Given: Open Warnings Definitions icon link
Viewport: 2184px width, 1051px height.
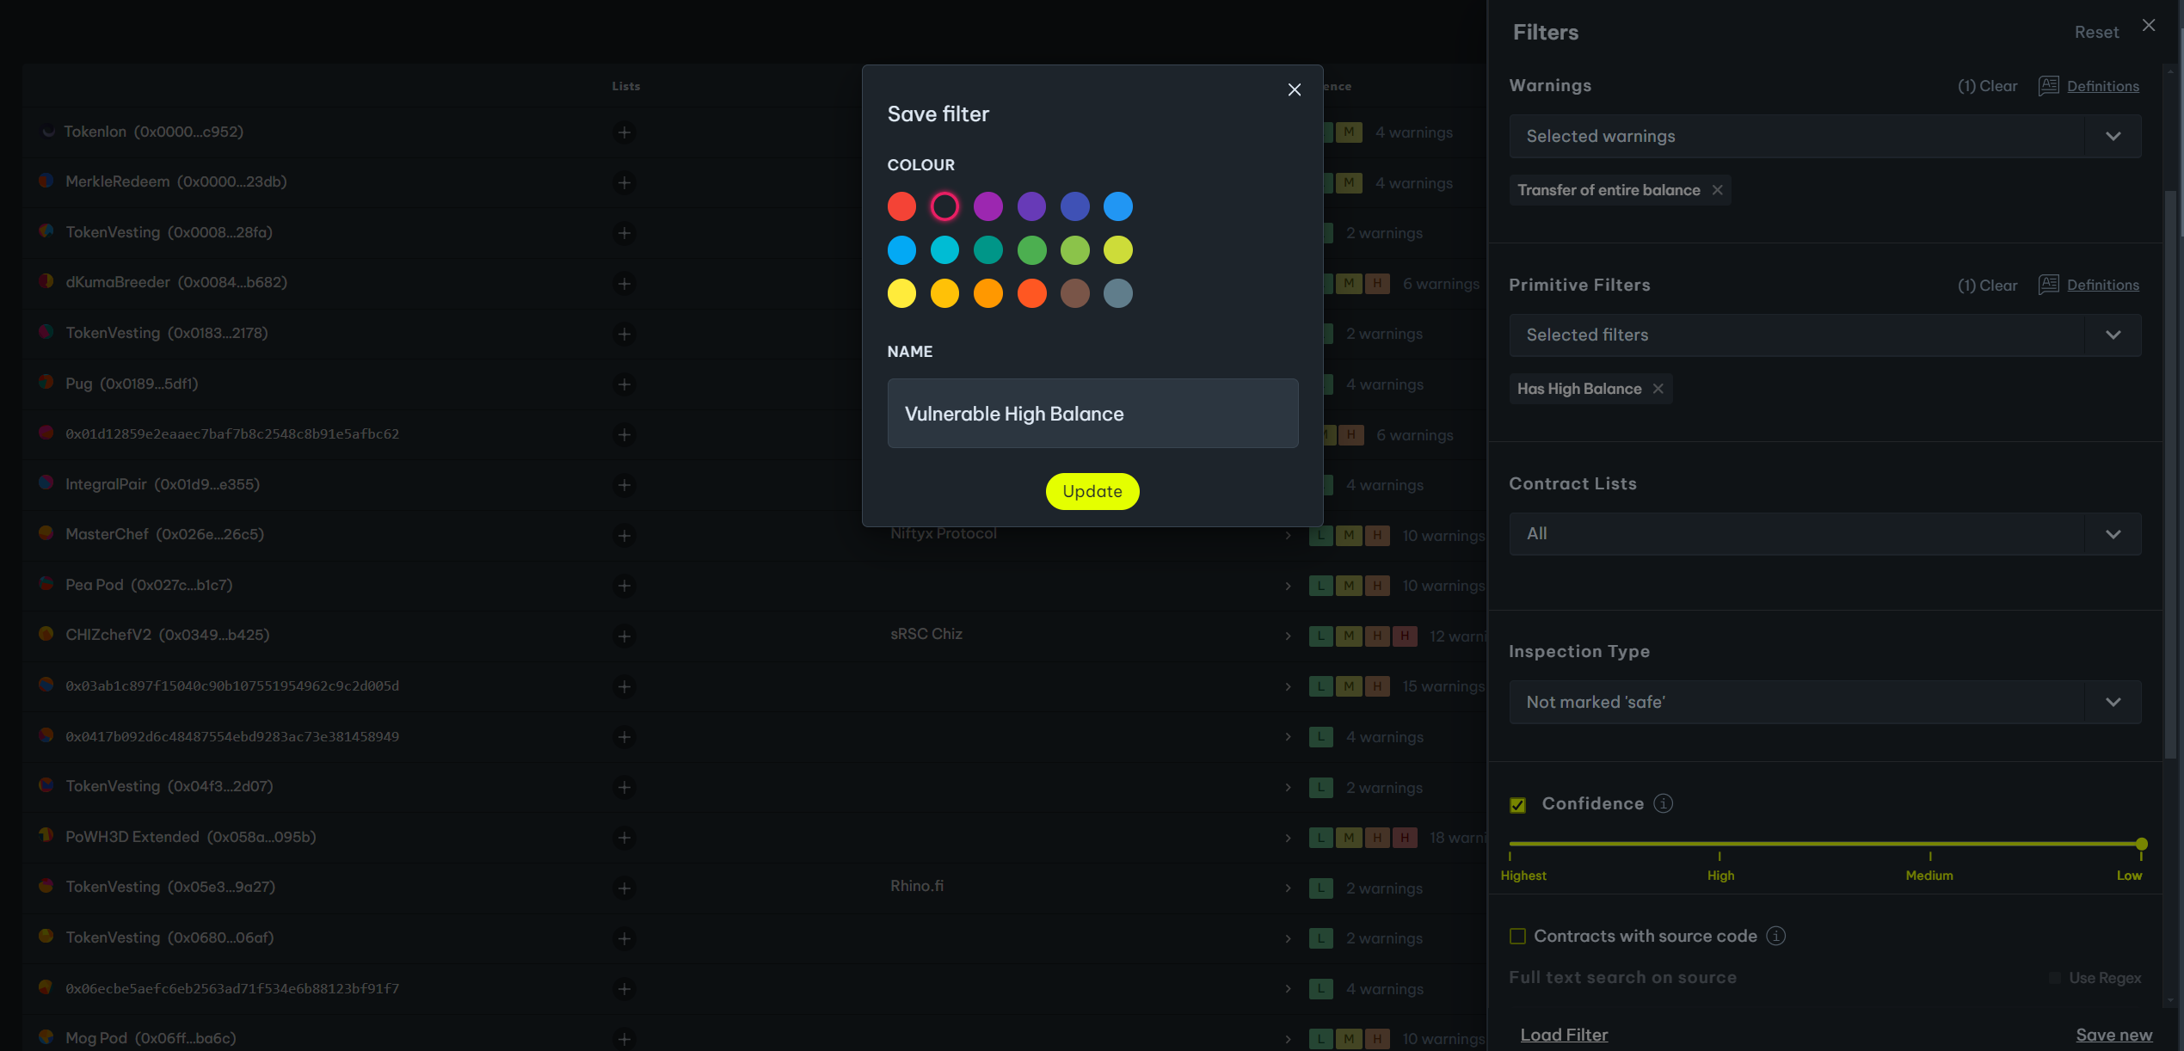Looking at the screenshot, I should point(2048,86).
